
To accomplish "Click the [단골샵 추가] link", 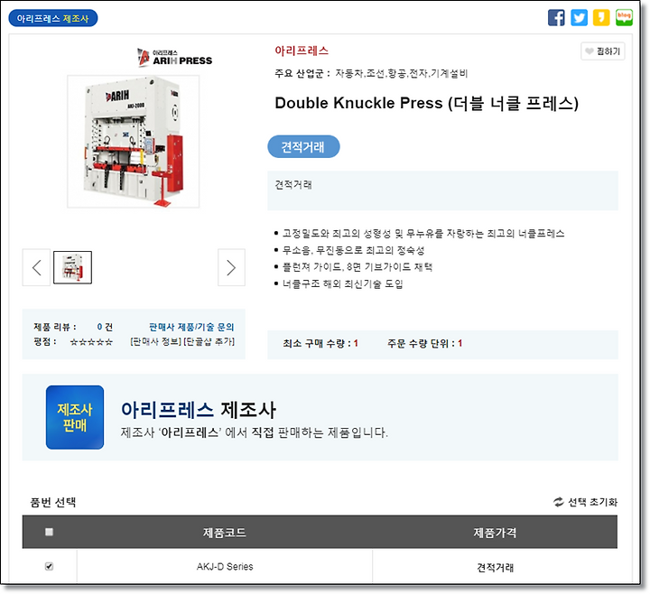I will pyautogui.click(x=209, y=341).
